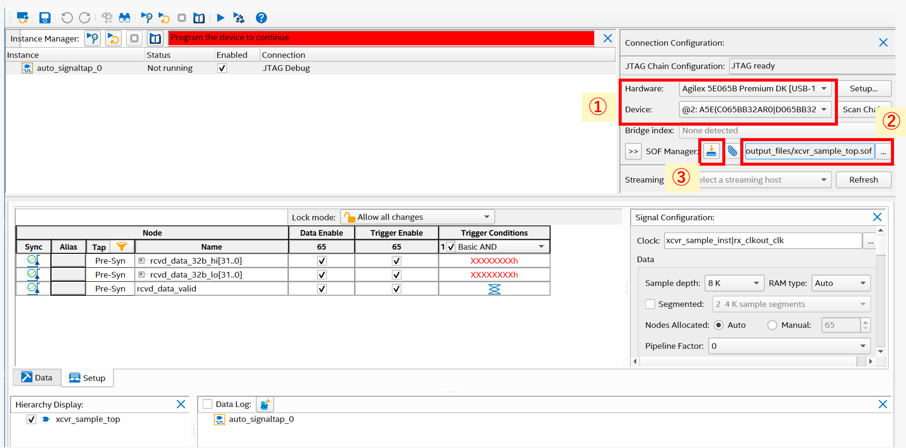Viewport: 906px width, 448px height.
Task: Click the Stop Analysis icon in Instance Manager
Action: coord(134,39)
